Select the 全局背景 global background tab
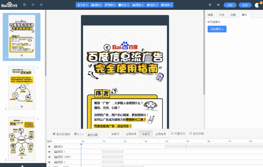The image size is (263, 167). [131, 134]
